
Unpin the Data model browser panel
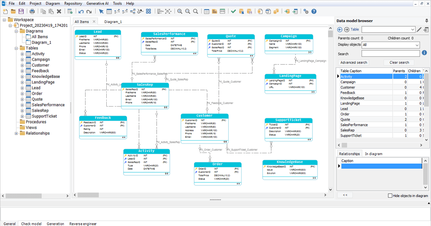[x=426, y=20]
